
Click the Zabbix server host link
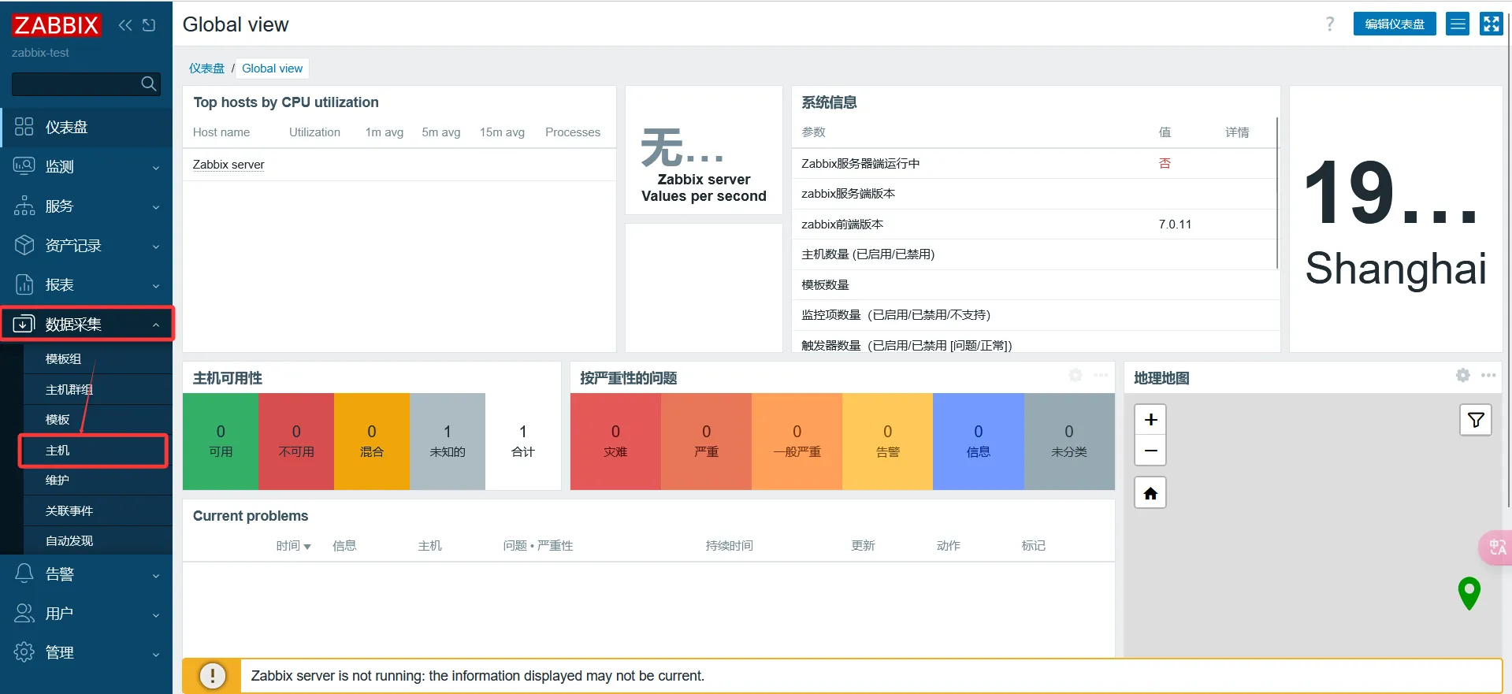click(x=228, y=165)
